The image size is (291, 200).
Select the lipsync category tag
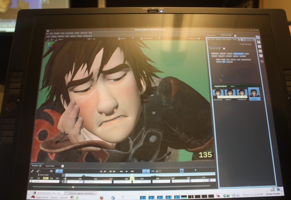(x=221, y=56)
